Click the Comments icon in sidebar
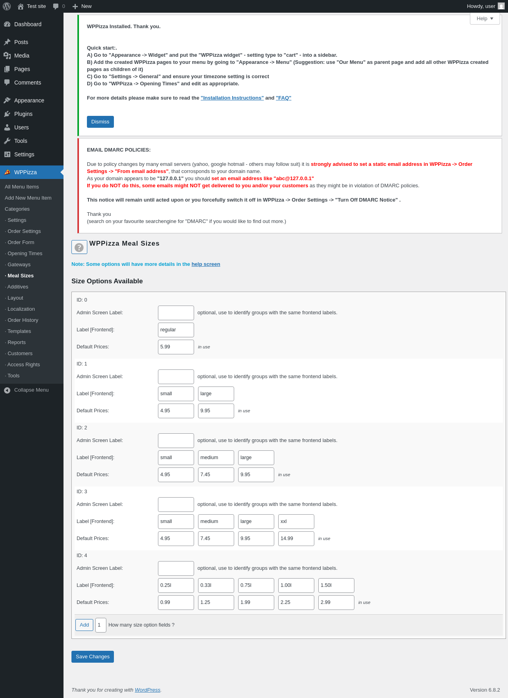This screenshot has height=698, width=508. click(x=7, y=83)
